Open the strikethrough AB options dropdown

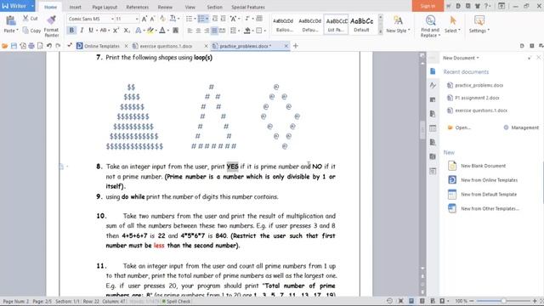(109, 31)
